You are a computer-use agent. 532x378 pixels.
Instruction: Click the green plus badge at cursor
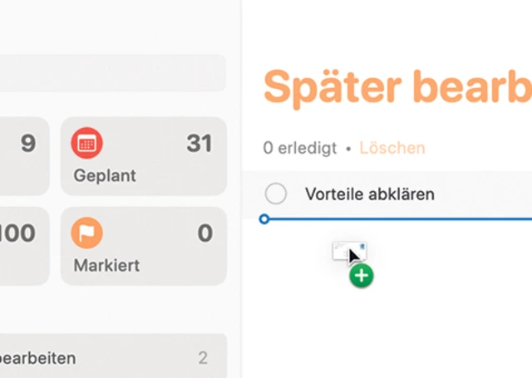pyautogui.click(x=362, y=276)
